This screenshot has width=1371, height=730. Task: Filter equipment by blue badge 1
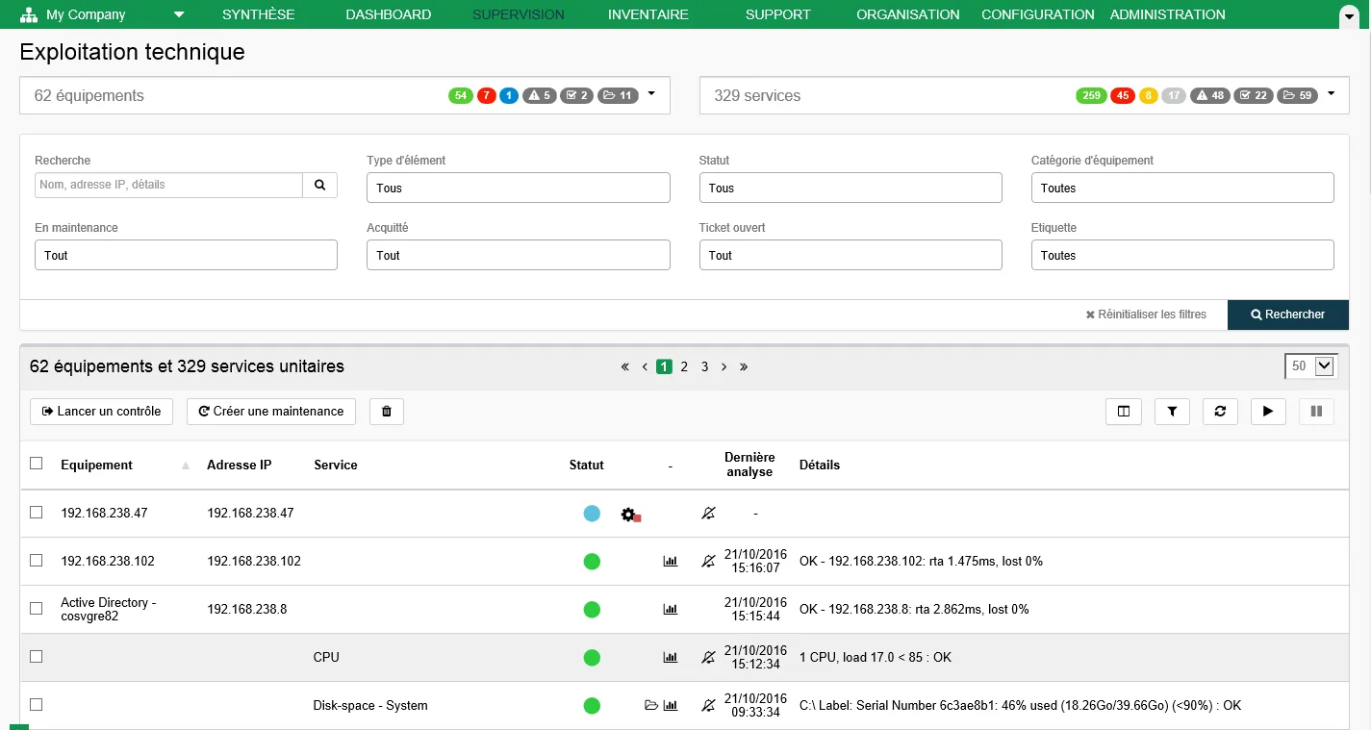[x=509, y=96]
